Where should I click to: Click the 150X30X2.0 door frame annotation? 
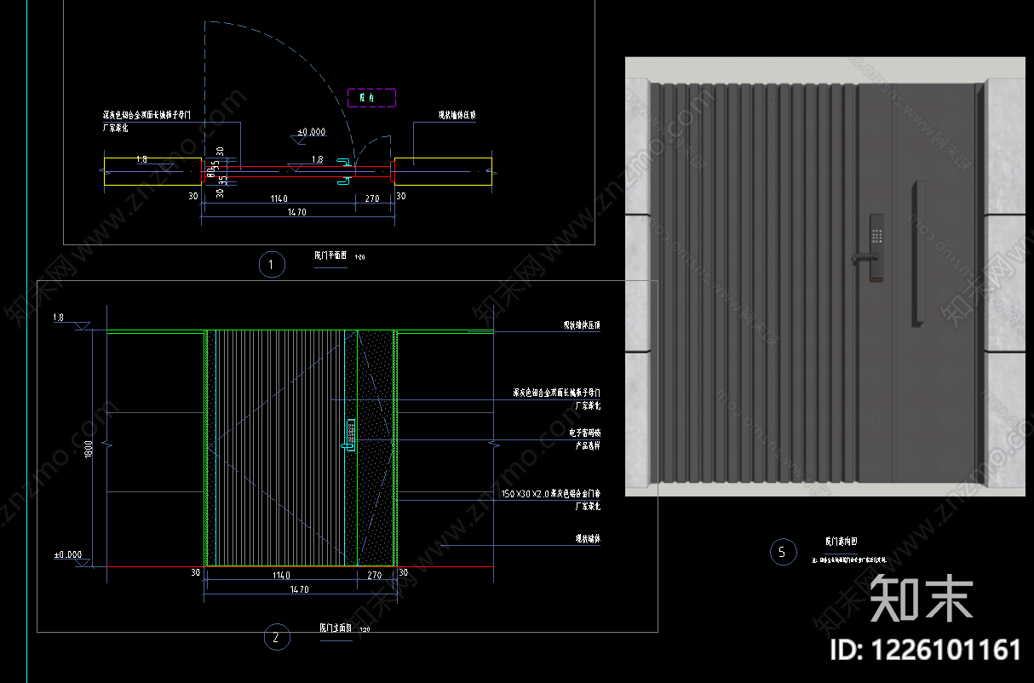[550, 493]
